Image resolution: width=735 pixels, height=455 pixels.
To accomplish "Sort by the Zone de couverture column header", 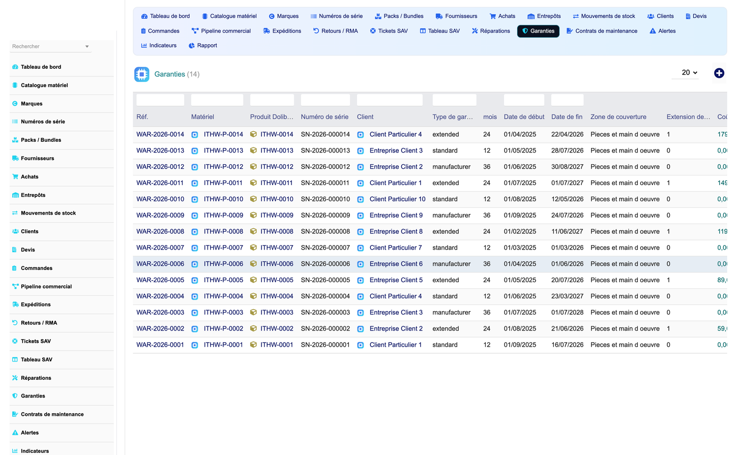I will pyautogui.click(x=619, y=117).
